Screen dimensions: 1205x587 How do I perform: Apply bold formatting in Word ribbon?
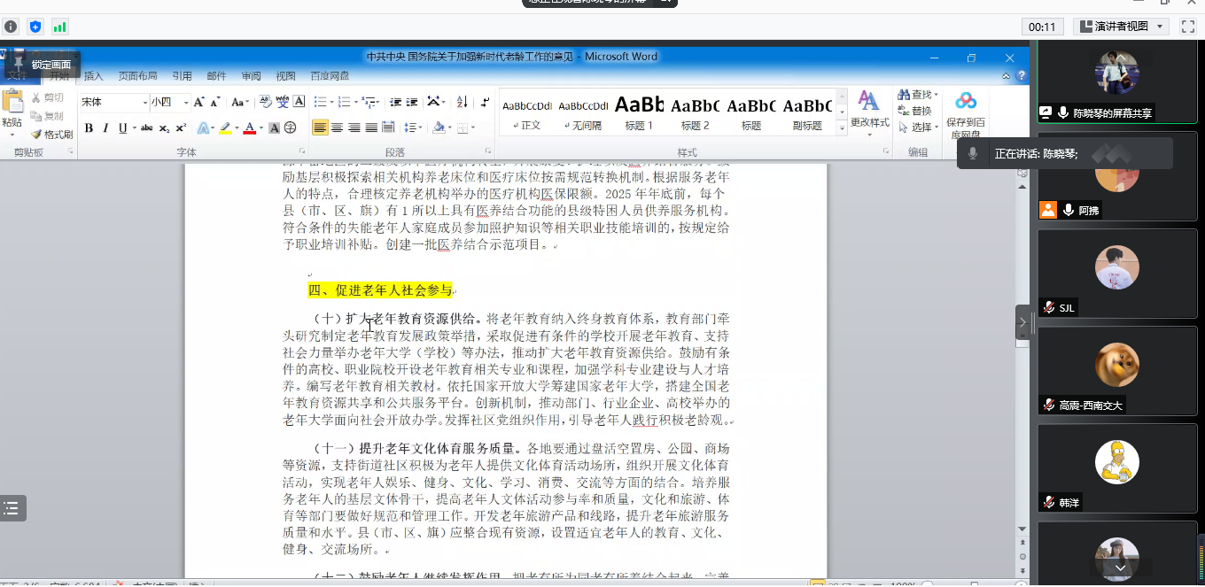click(89, 128)
